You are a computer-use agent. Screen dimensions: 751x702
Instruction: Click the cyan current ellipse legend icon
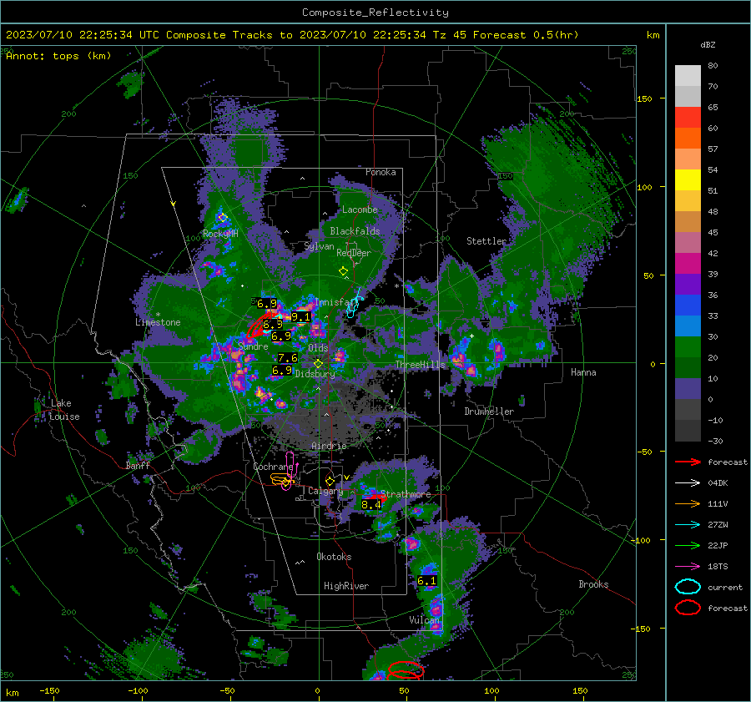click(x=688, y=587)
